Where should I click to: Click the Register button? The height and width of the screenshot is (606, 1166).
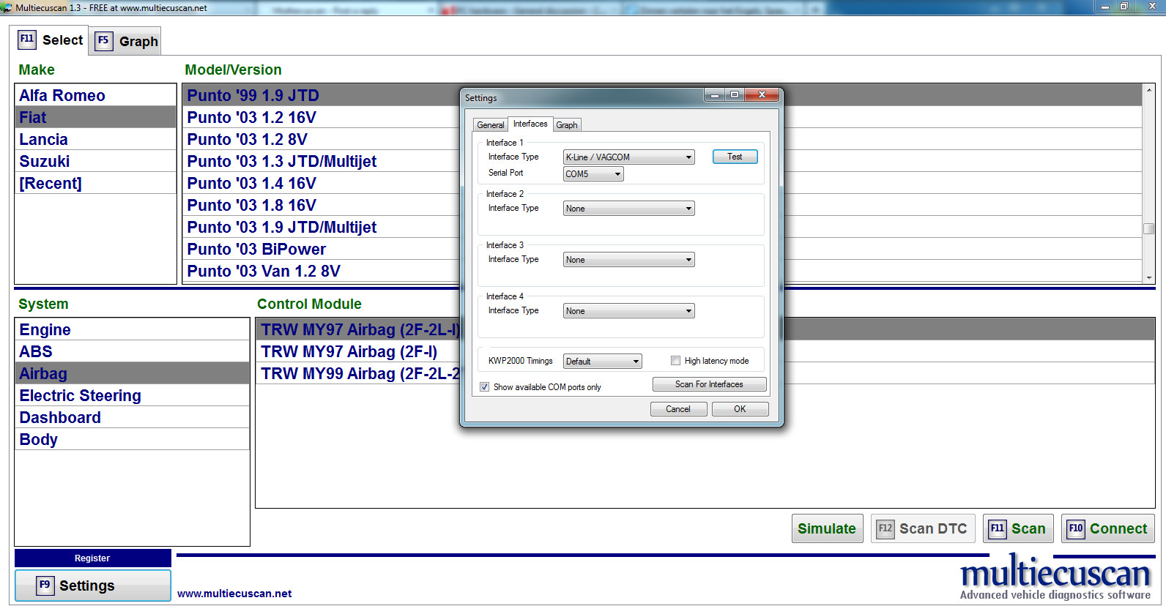click(92, 558)
